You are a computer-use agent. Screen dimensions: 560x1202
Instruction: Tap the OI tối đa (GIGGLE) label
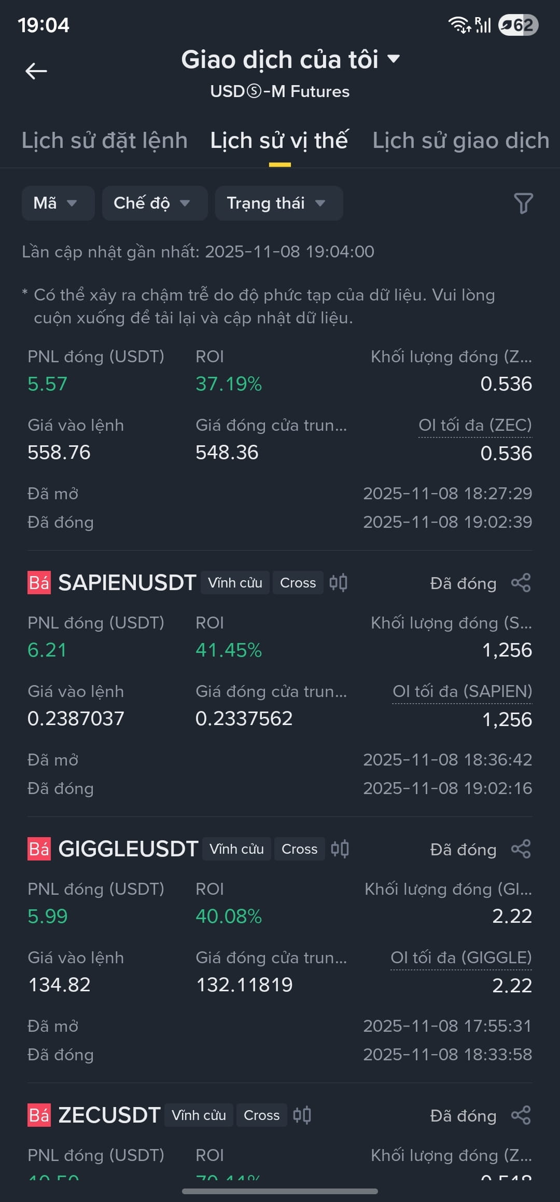coord(461,958)
